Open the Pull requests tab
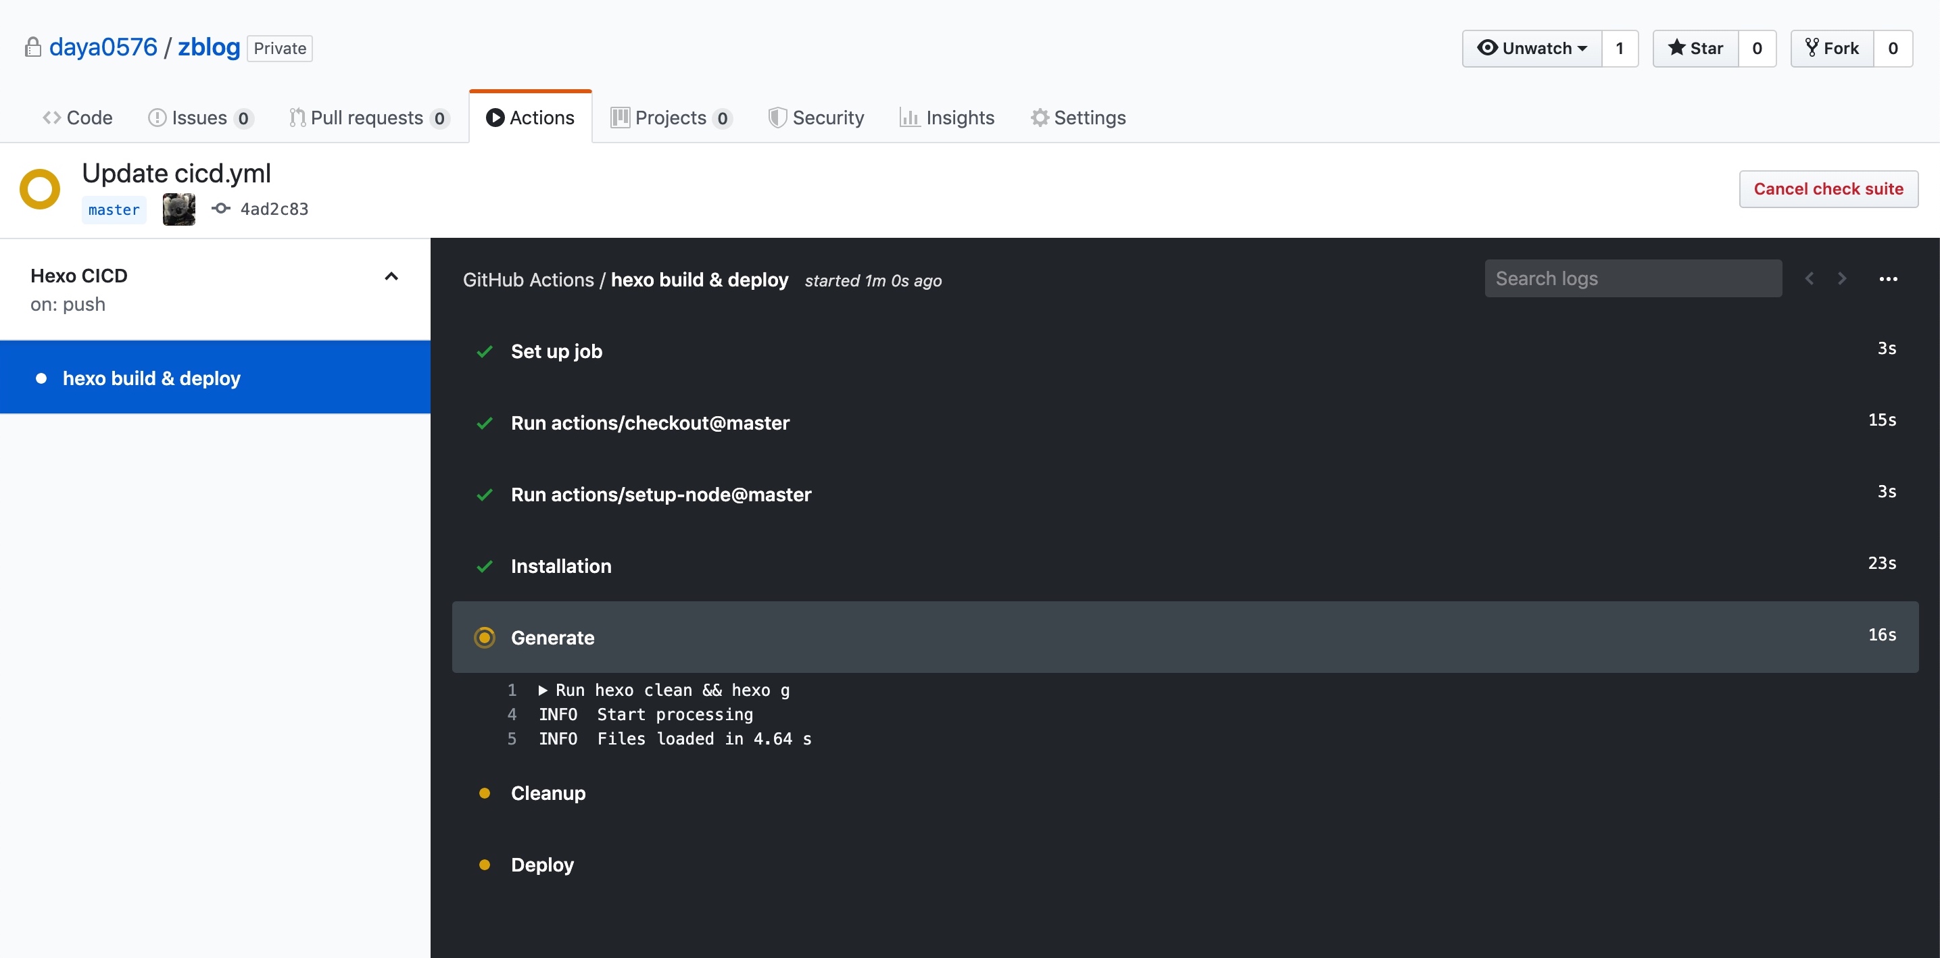This screenshot has width=1940, height=958. click(368, 118)
